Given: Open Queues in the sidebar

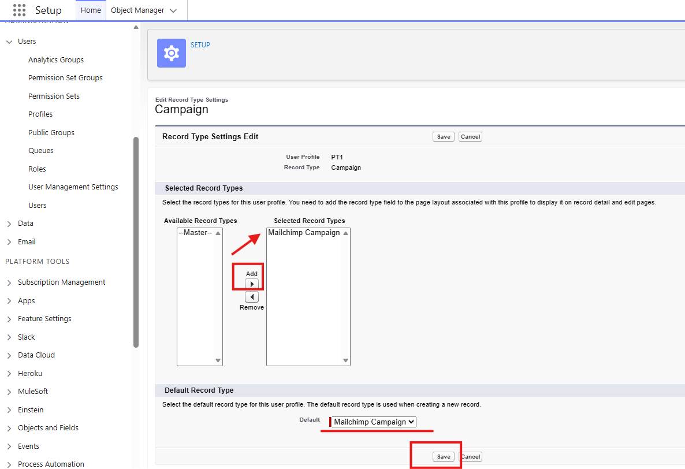Looking at the screenshot, I should (x=41, y=151).
